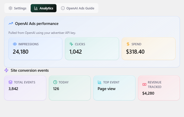This screenshot has height=117, width=184.
Task: Click the info circle icon beside OpenAI Ads Guide
Action: tap(63, 8)
